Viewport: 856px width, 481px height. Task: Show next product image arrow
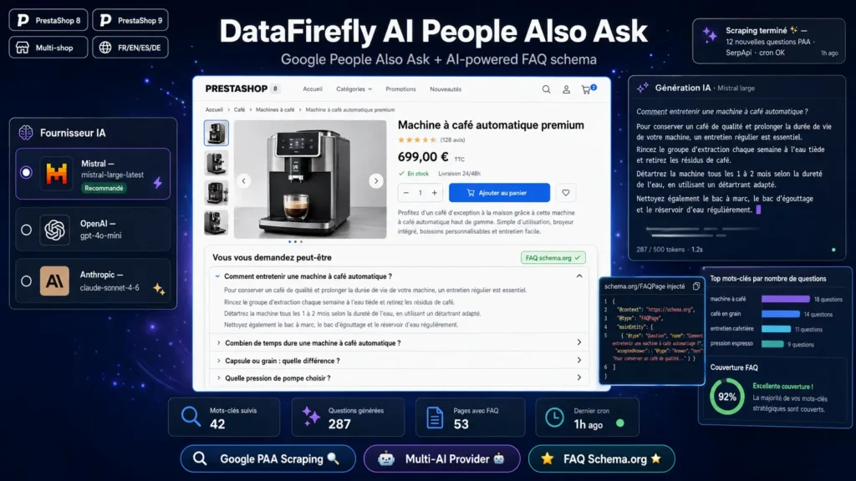pyautogui.click(x=375, y=180)
